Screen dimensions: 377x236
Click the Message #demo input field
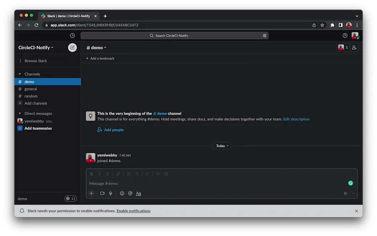pyautogui.click(x=150, y=183)
